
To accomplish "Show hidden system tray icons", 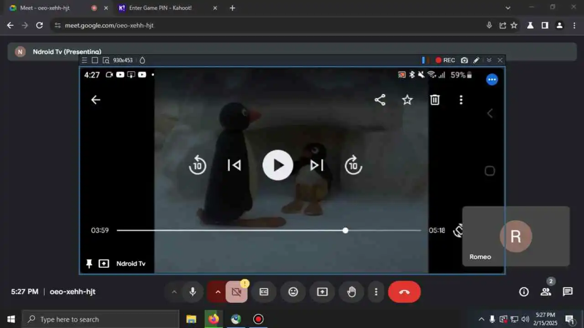I will 481,319.
